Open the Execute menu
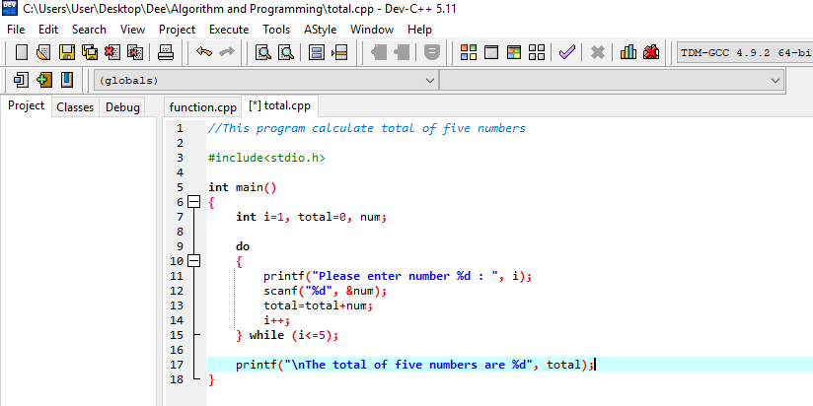This screenshot has width=813, height=406. [229, 30]
